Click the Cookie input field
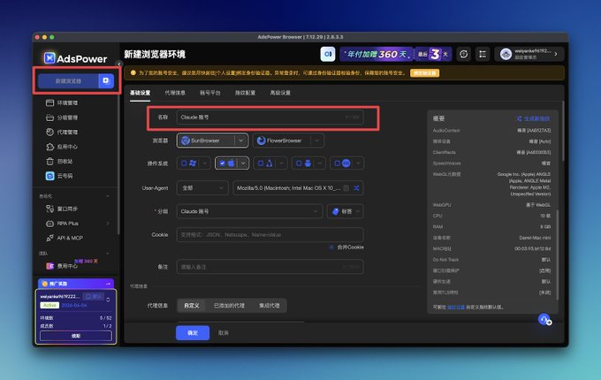Viewport: 601px width, 380px height. click(x=270, y=234)
